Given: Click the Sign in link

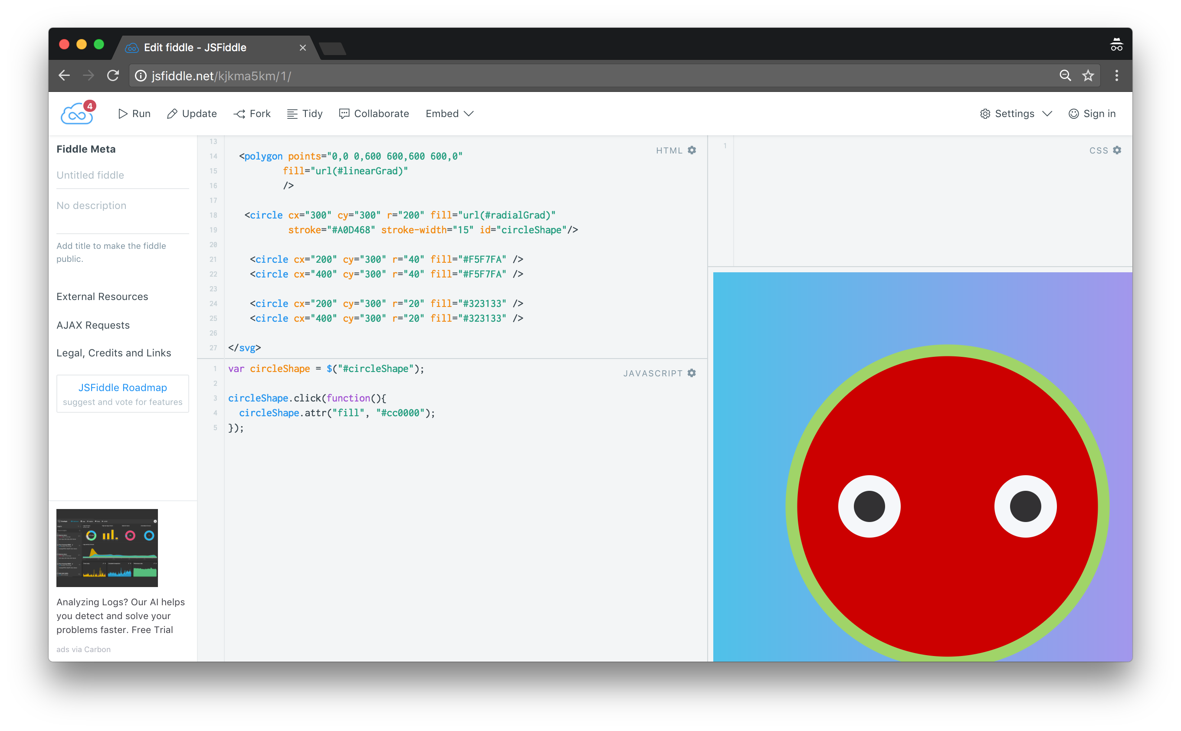Looking at the screenshot, I should point(1092,114).
